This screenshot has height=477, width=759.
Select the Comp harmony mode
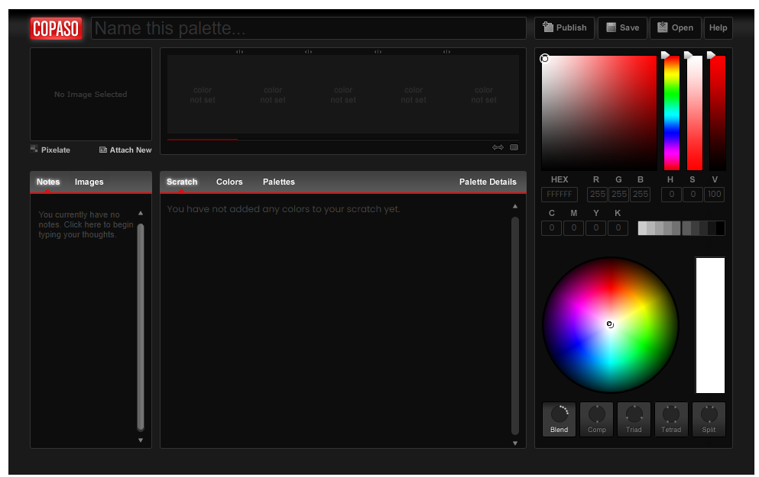[x=597, y=420]
